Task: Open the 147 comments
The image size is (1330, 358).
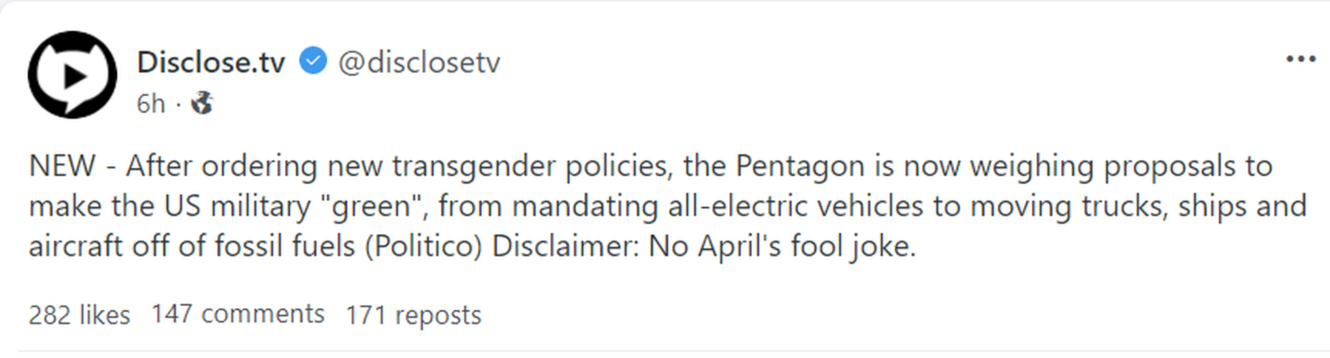Action: (238, 314)
